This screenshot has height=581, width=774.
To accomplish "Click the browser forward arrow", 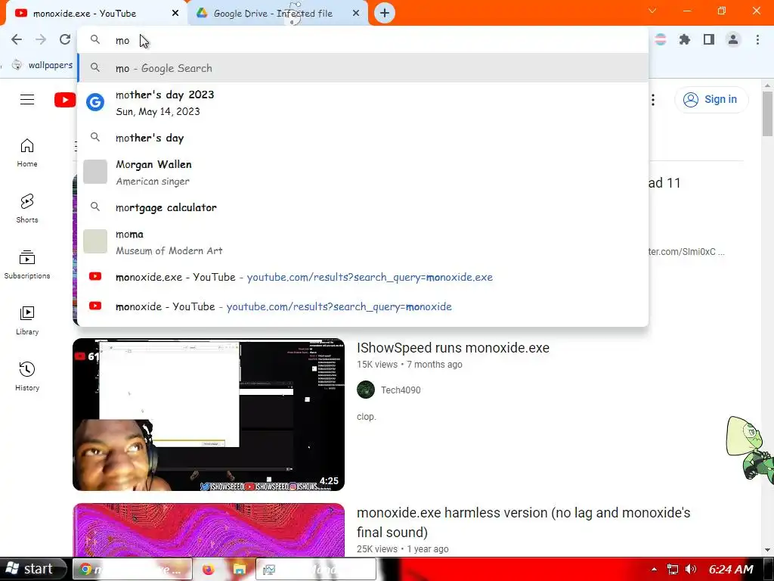I will tap(41, 39).
